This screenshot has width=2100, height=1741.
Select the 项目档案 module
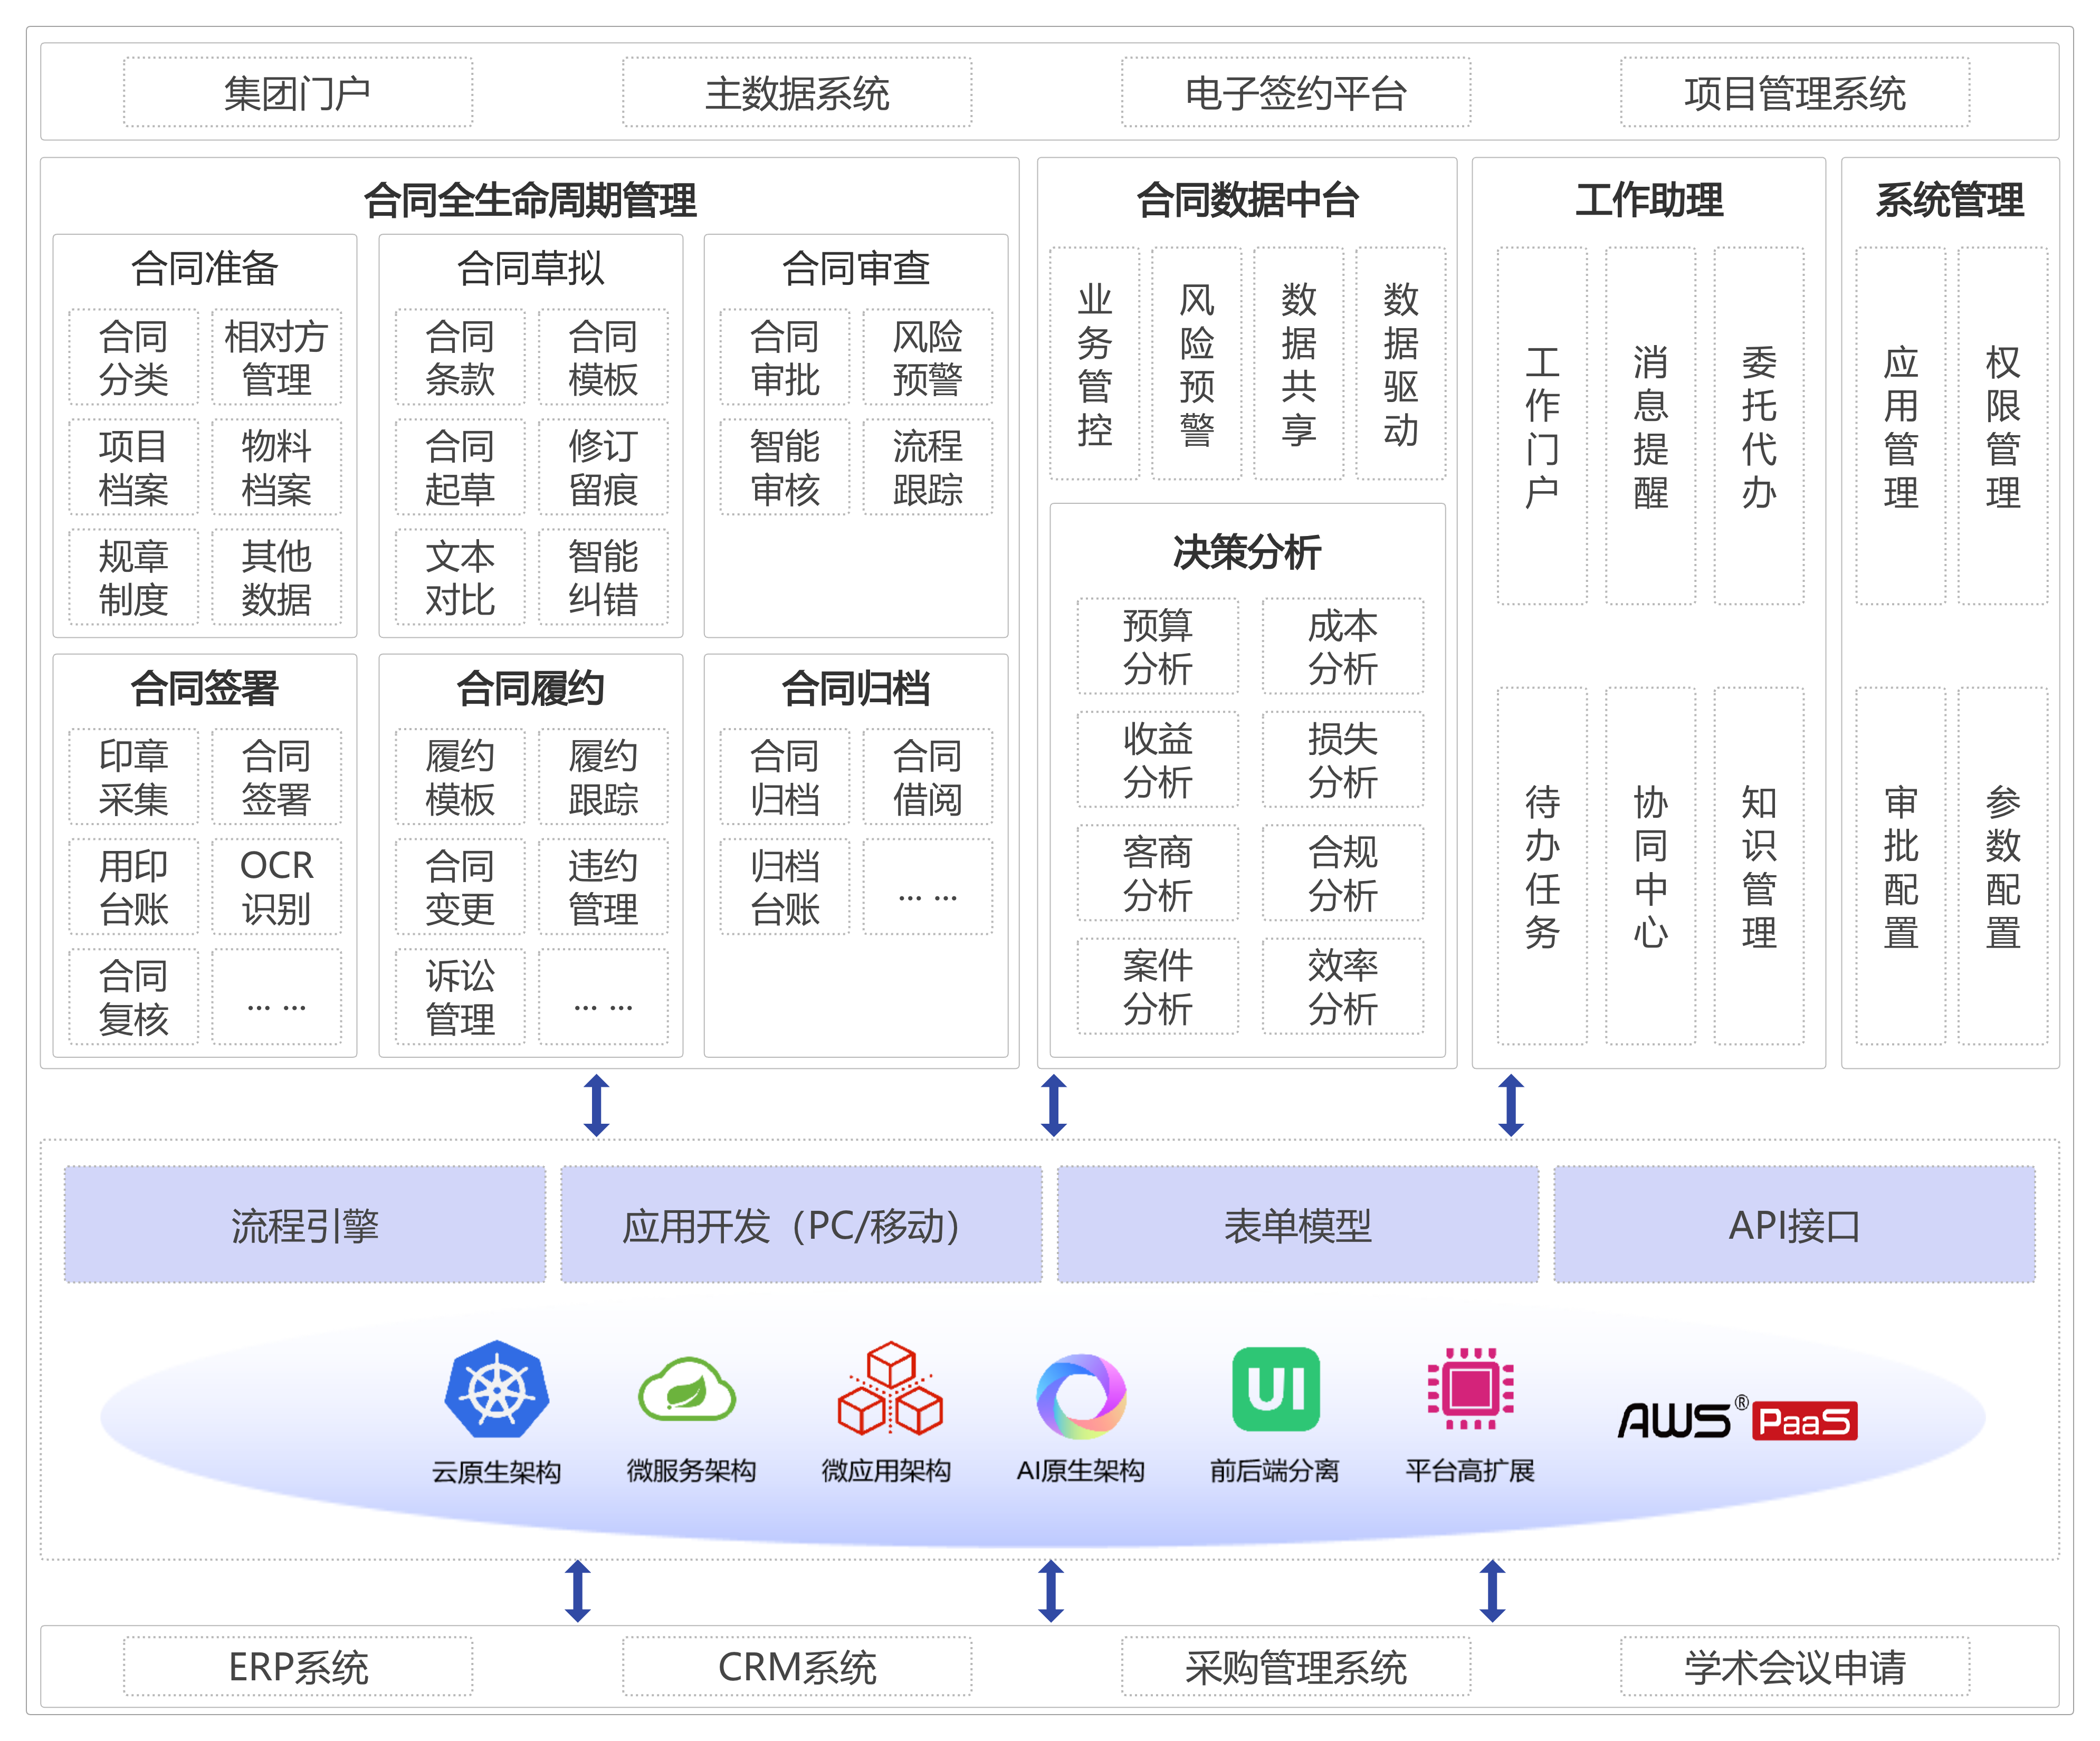pyautogui.click(x=134, y=467)
